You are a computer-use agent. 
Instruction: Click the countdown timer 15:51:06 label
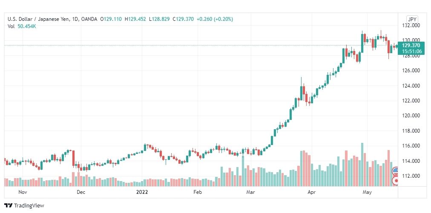pyautogui.click(x=411, y=51)
